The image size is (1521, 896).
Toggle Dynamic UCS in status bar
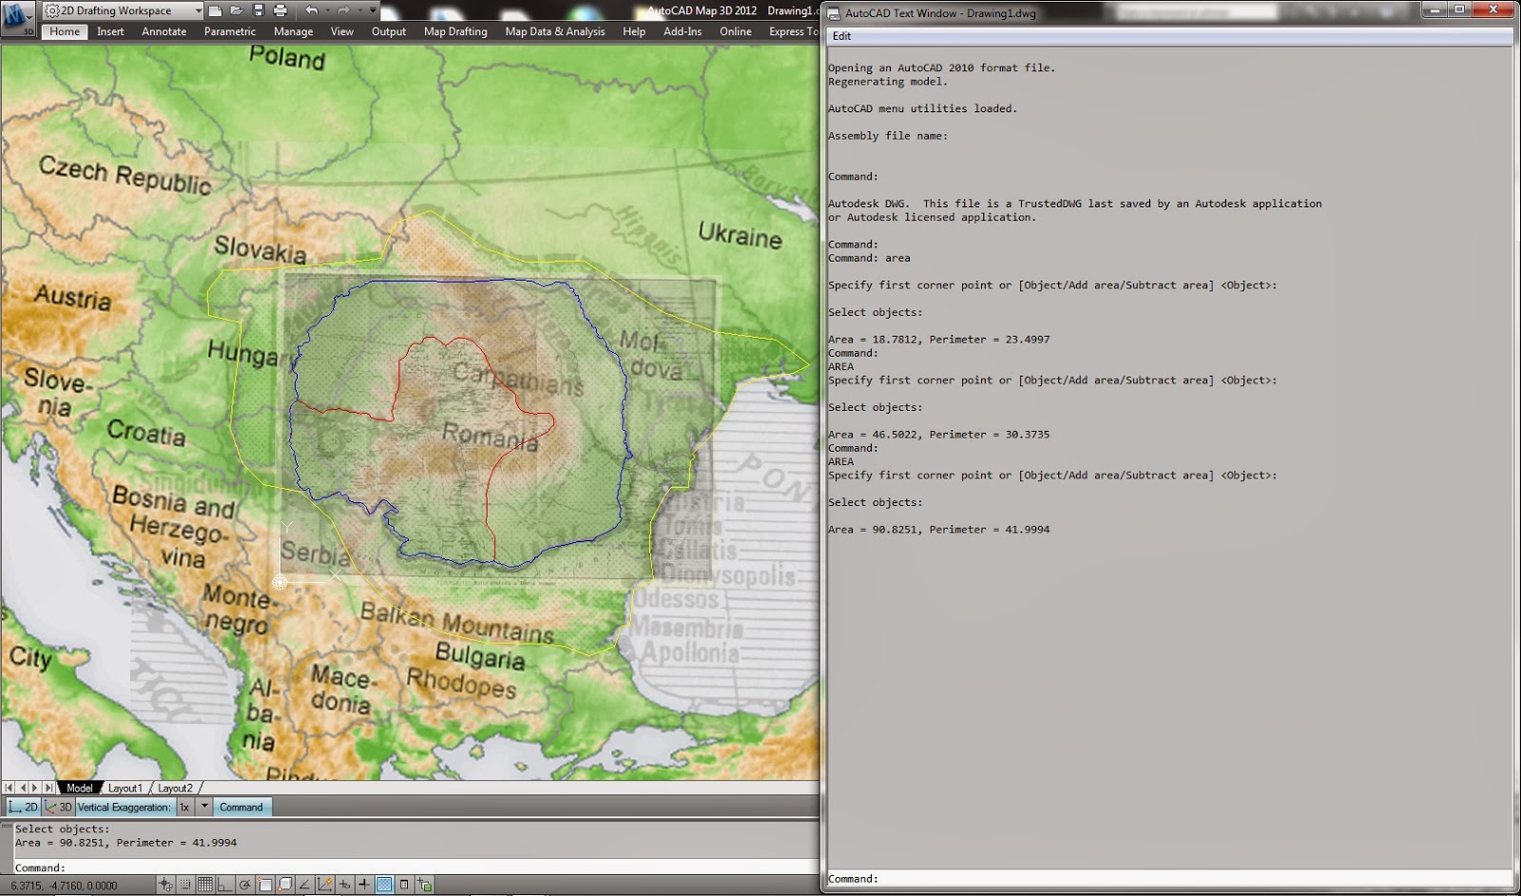point(325,885)
